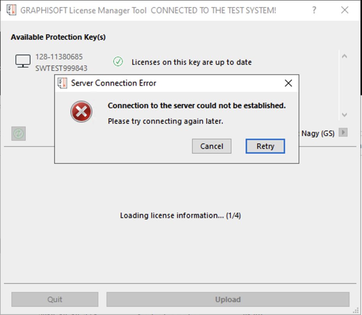Click the Server Connection Error title icon
The width and height of the screenshot is (362, 315).
tap(62, 83)
